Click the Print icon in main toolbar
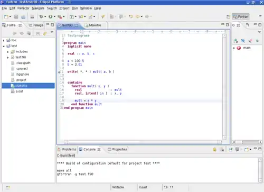This screenshot has height=192, width=264. pos(23,17)
